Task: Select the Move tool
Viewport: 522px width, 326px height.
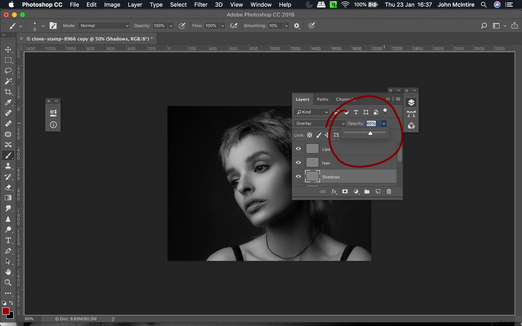Action: (x=8, y=49)
